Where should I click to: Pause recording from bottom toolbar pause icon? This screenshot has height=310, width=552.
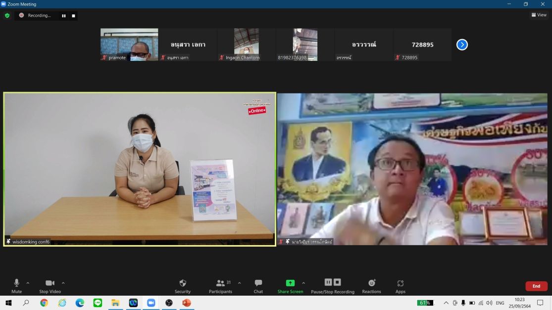328,282
